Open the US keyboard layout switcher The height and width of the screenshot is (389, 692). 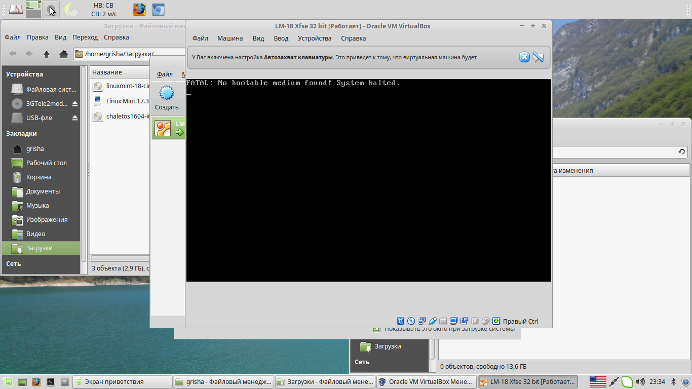(x=598, y=381)
